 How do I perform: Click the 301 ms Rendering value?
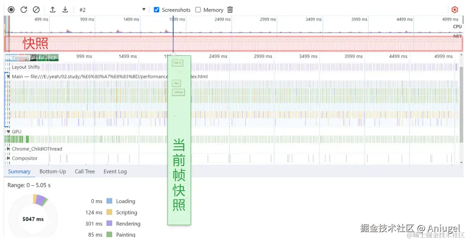click(94, 224)
